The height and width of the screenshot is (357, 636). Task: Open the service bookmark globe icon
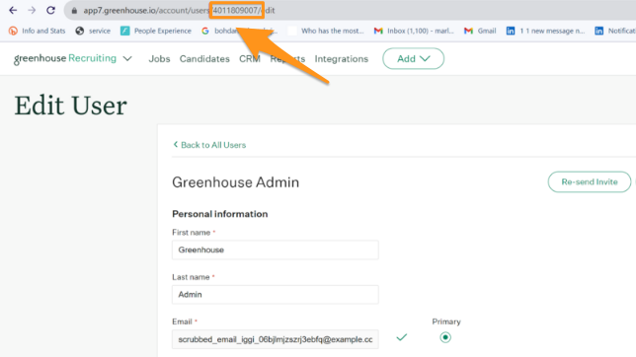coord(80,31)
